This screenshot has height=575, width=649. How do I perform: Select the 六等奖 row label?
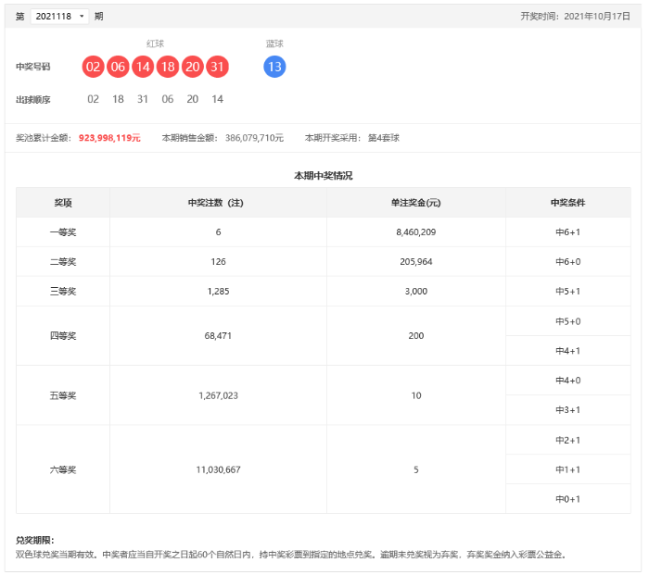pyautogui.click(x=63, y=469)
